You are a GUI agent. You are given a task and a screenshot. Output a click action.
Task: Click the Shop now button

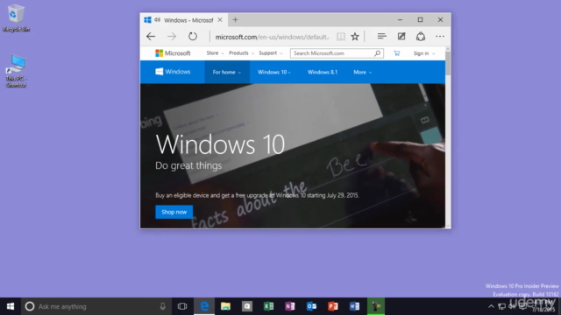pyautogui.click(x=174, y=212)
